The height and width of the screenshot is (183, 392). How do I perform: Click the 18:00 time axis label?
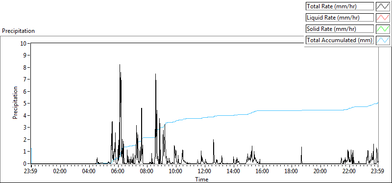291,172
